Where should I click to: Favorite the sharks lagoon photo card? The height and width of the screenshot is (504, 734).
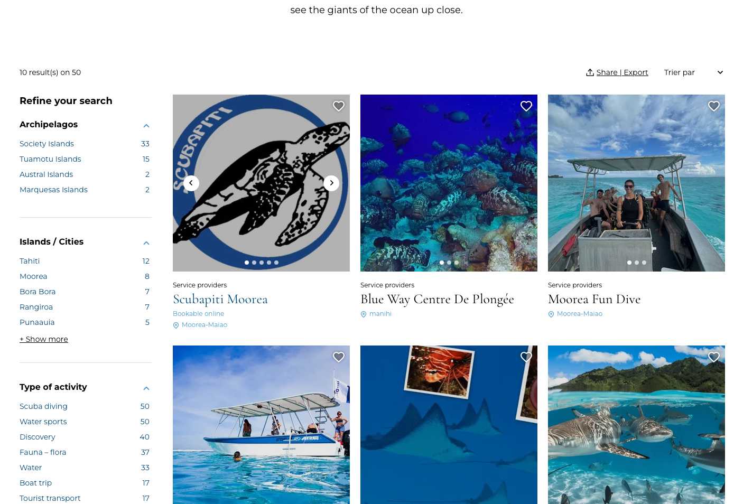click(714, 357)
